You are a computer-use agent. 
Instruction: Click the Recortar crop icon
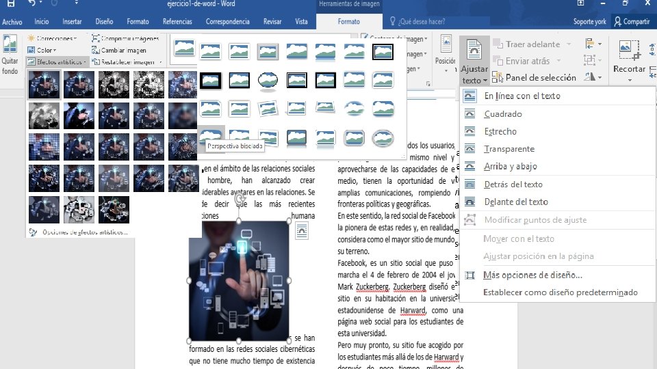(629, 51)
